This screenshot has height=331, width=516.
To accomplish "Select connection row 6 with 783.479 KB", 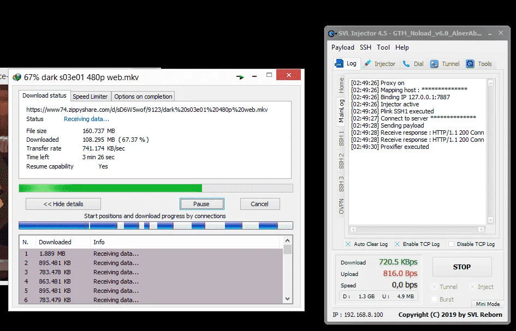I will 151,300.
